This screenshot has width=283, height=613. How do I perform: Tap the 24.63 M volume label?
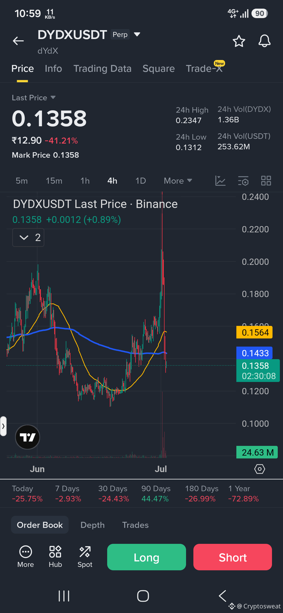[257, 452]
